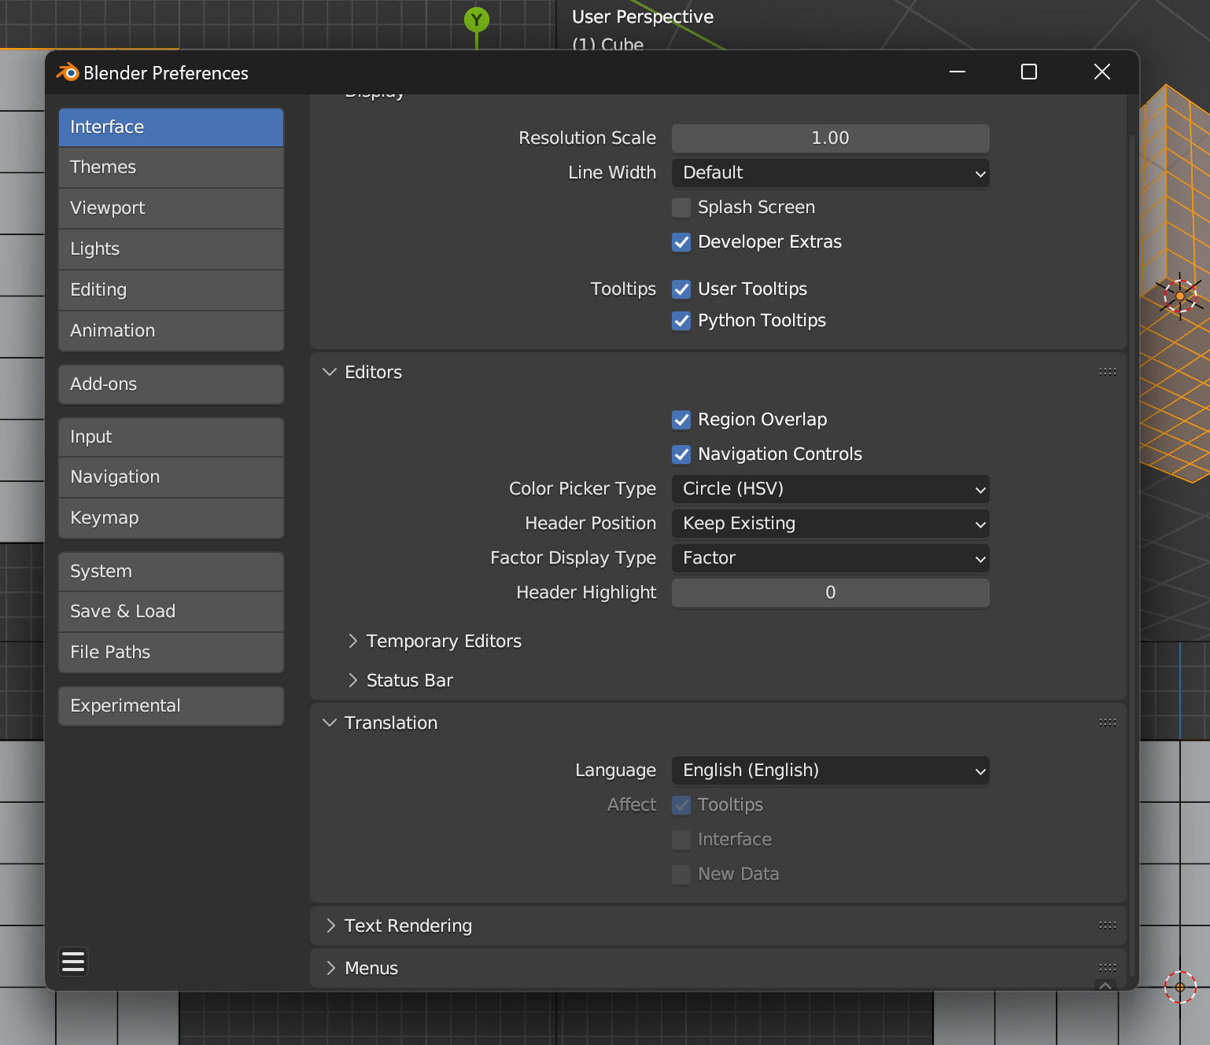Switch to Animation preferences
Screen dimensions: 1210x1045
(171, 331)
